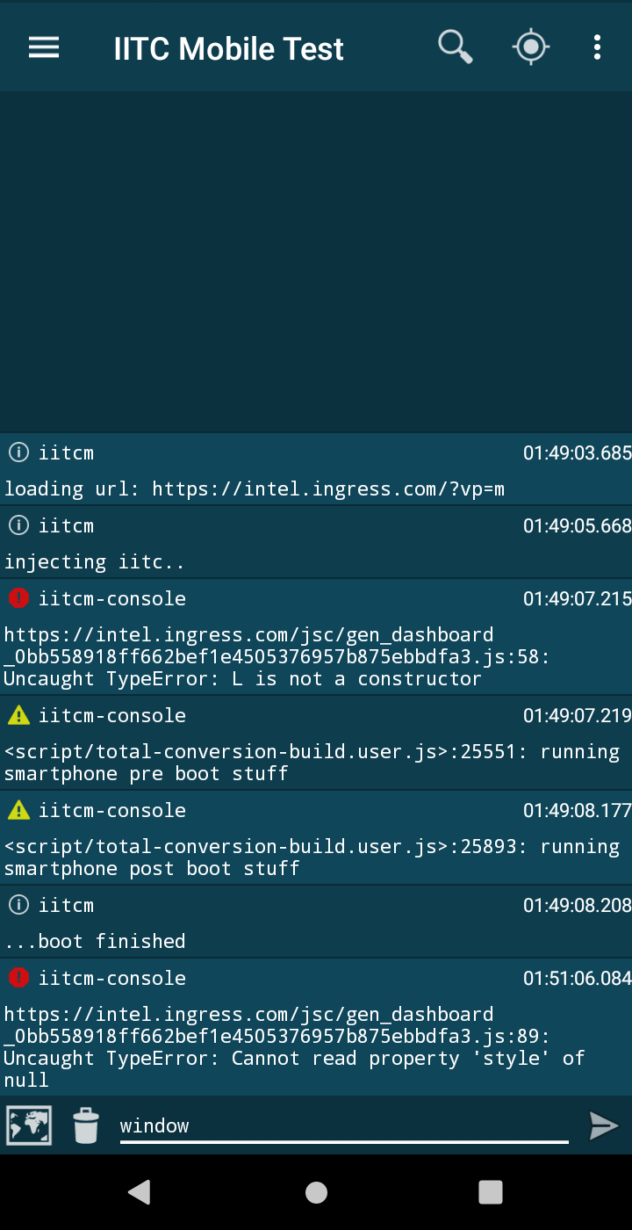
Task: Activate the locate/GPS icon
Action: (x=530, y=47)
